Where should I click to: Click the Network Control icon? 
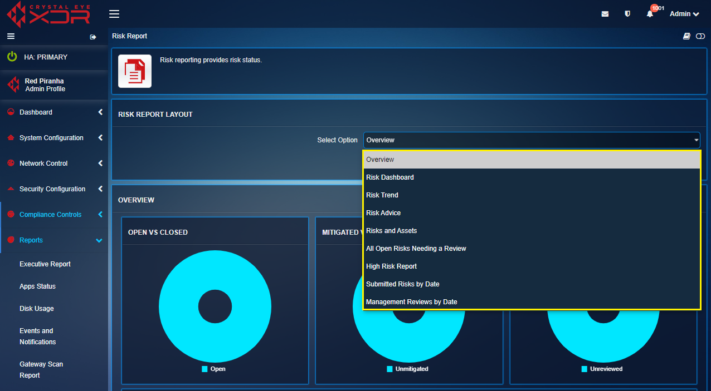click(11, 163)
